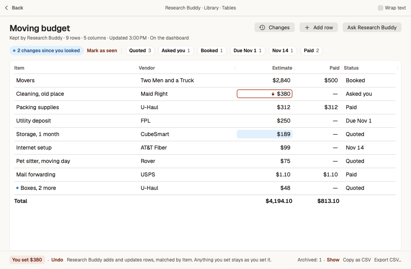Select the $4,194.10 estimate total

tap(279, 201)
